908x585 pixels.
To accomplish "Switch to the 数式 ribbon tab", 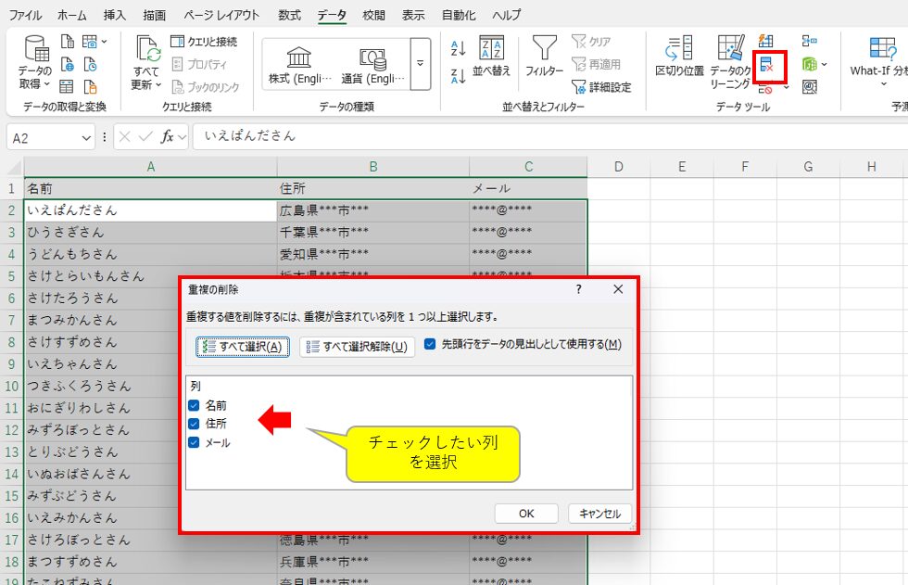I will tap(289, 16).
